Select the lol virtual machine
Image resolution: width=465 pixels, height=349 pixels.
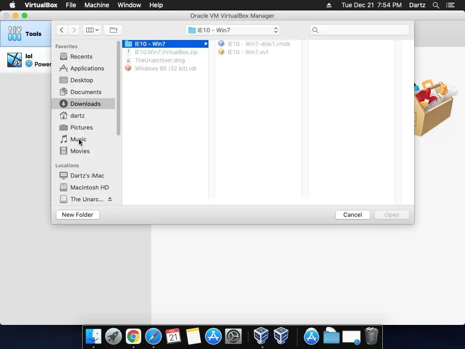[25, 60]
